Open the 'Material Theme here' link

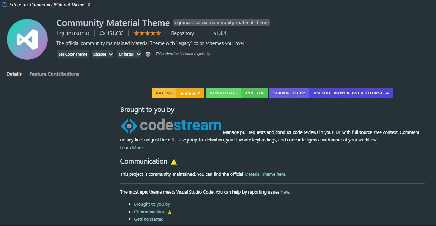(x=265, y=174)
